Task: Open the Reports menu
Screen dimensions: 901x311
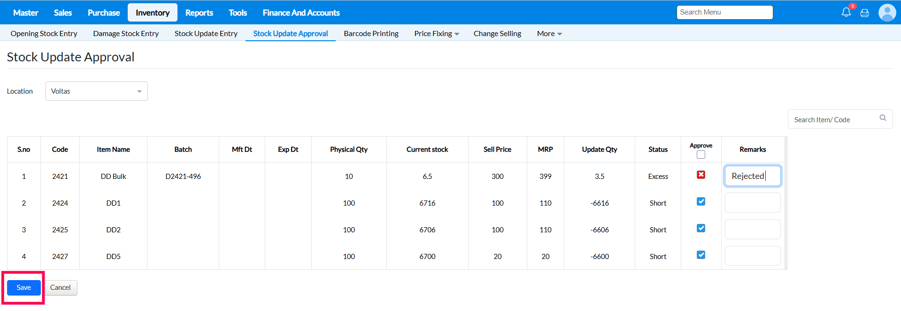Action: (199, 13)
